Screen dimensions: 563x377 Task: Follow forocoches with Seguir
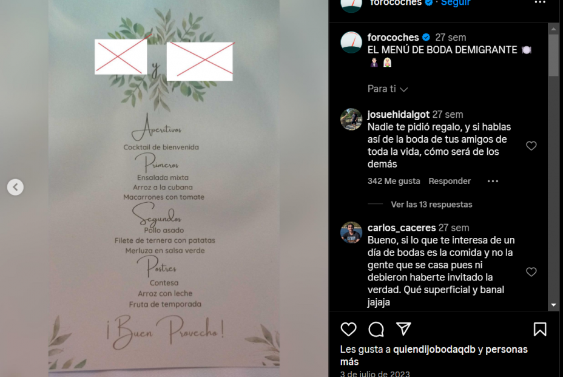click(x=455, y=3)
